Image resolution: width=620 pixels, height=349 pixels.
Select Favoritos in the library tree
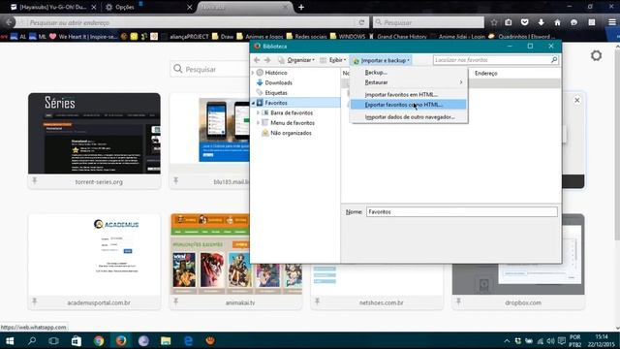[x=275, y=103]
